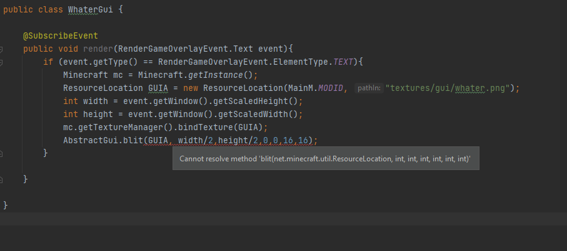This screenshot has width=567, height=251.
Task: Click the MODID constant reference
Action: 331,88
